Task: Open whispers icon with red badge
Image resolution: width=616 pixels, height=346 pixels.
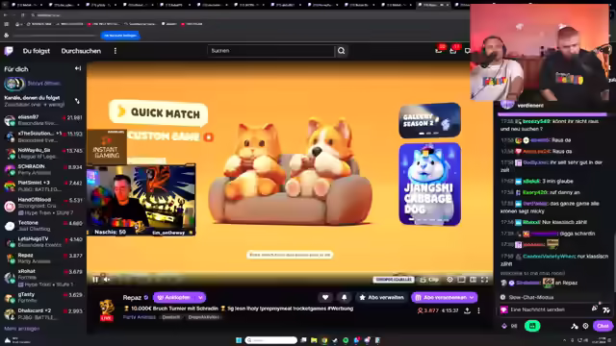Action: 453,50
